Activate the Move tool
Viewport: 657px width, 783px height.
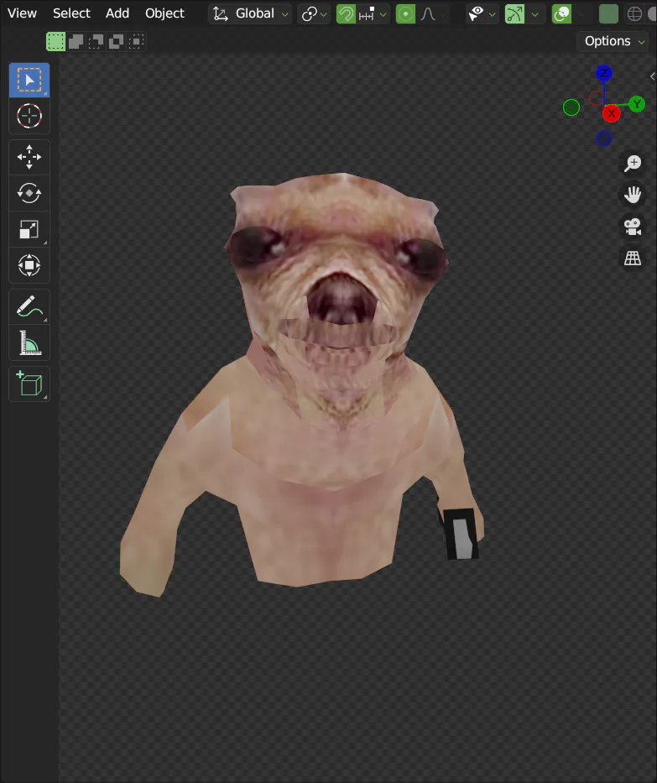[x=29, y=157]
